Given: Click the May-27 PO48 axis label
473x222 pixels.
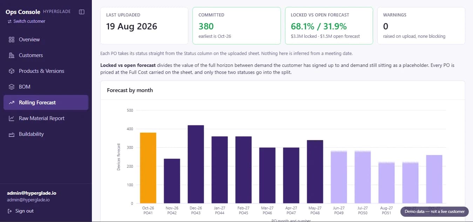Looking at the screenshot, I should [315, 210].
